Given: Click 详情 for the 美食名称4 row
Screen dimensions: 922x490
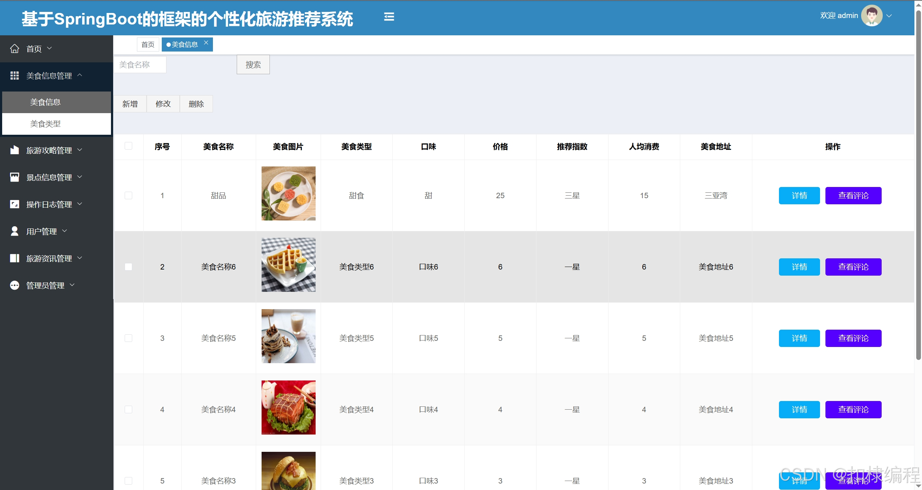Looking at the screenshot, I should tap(799, 410).
